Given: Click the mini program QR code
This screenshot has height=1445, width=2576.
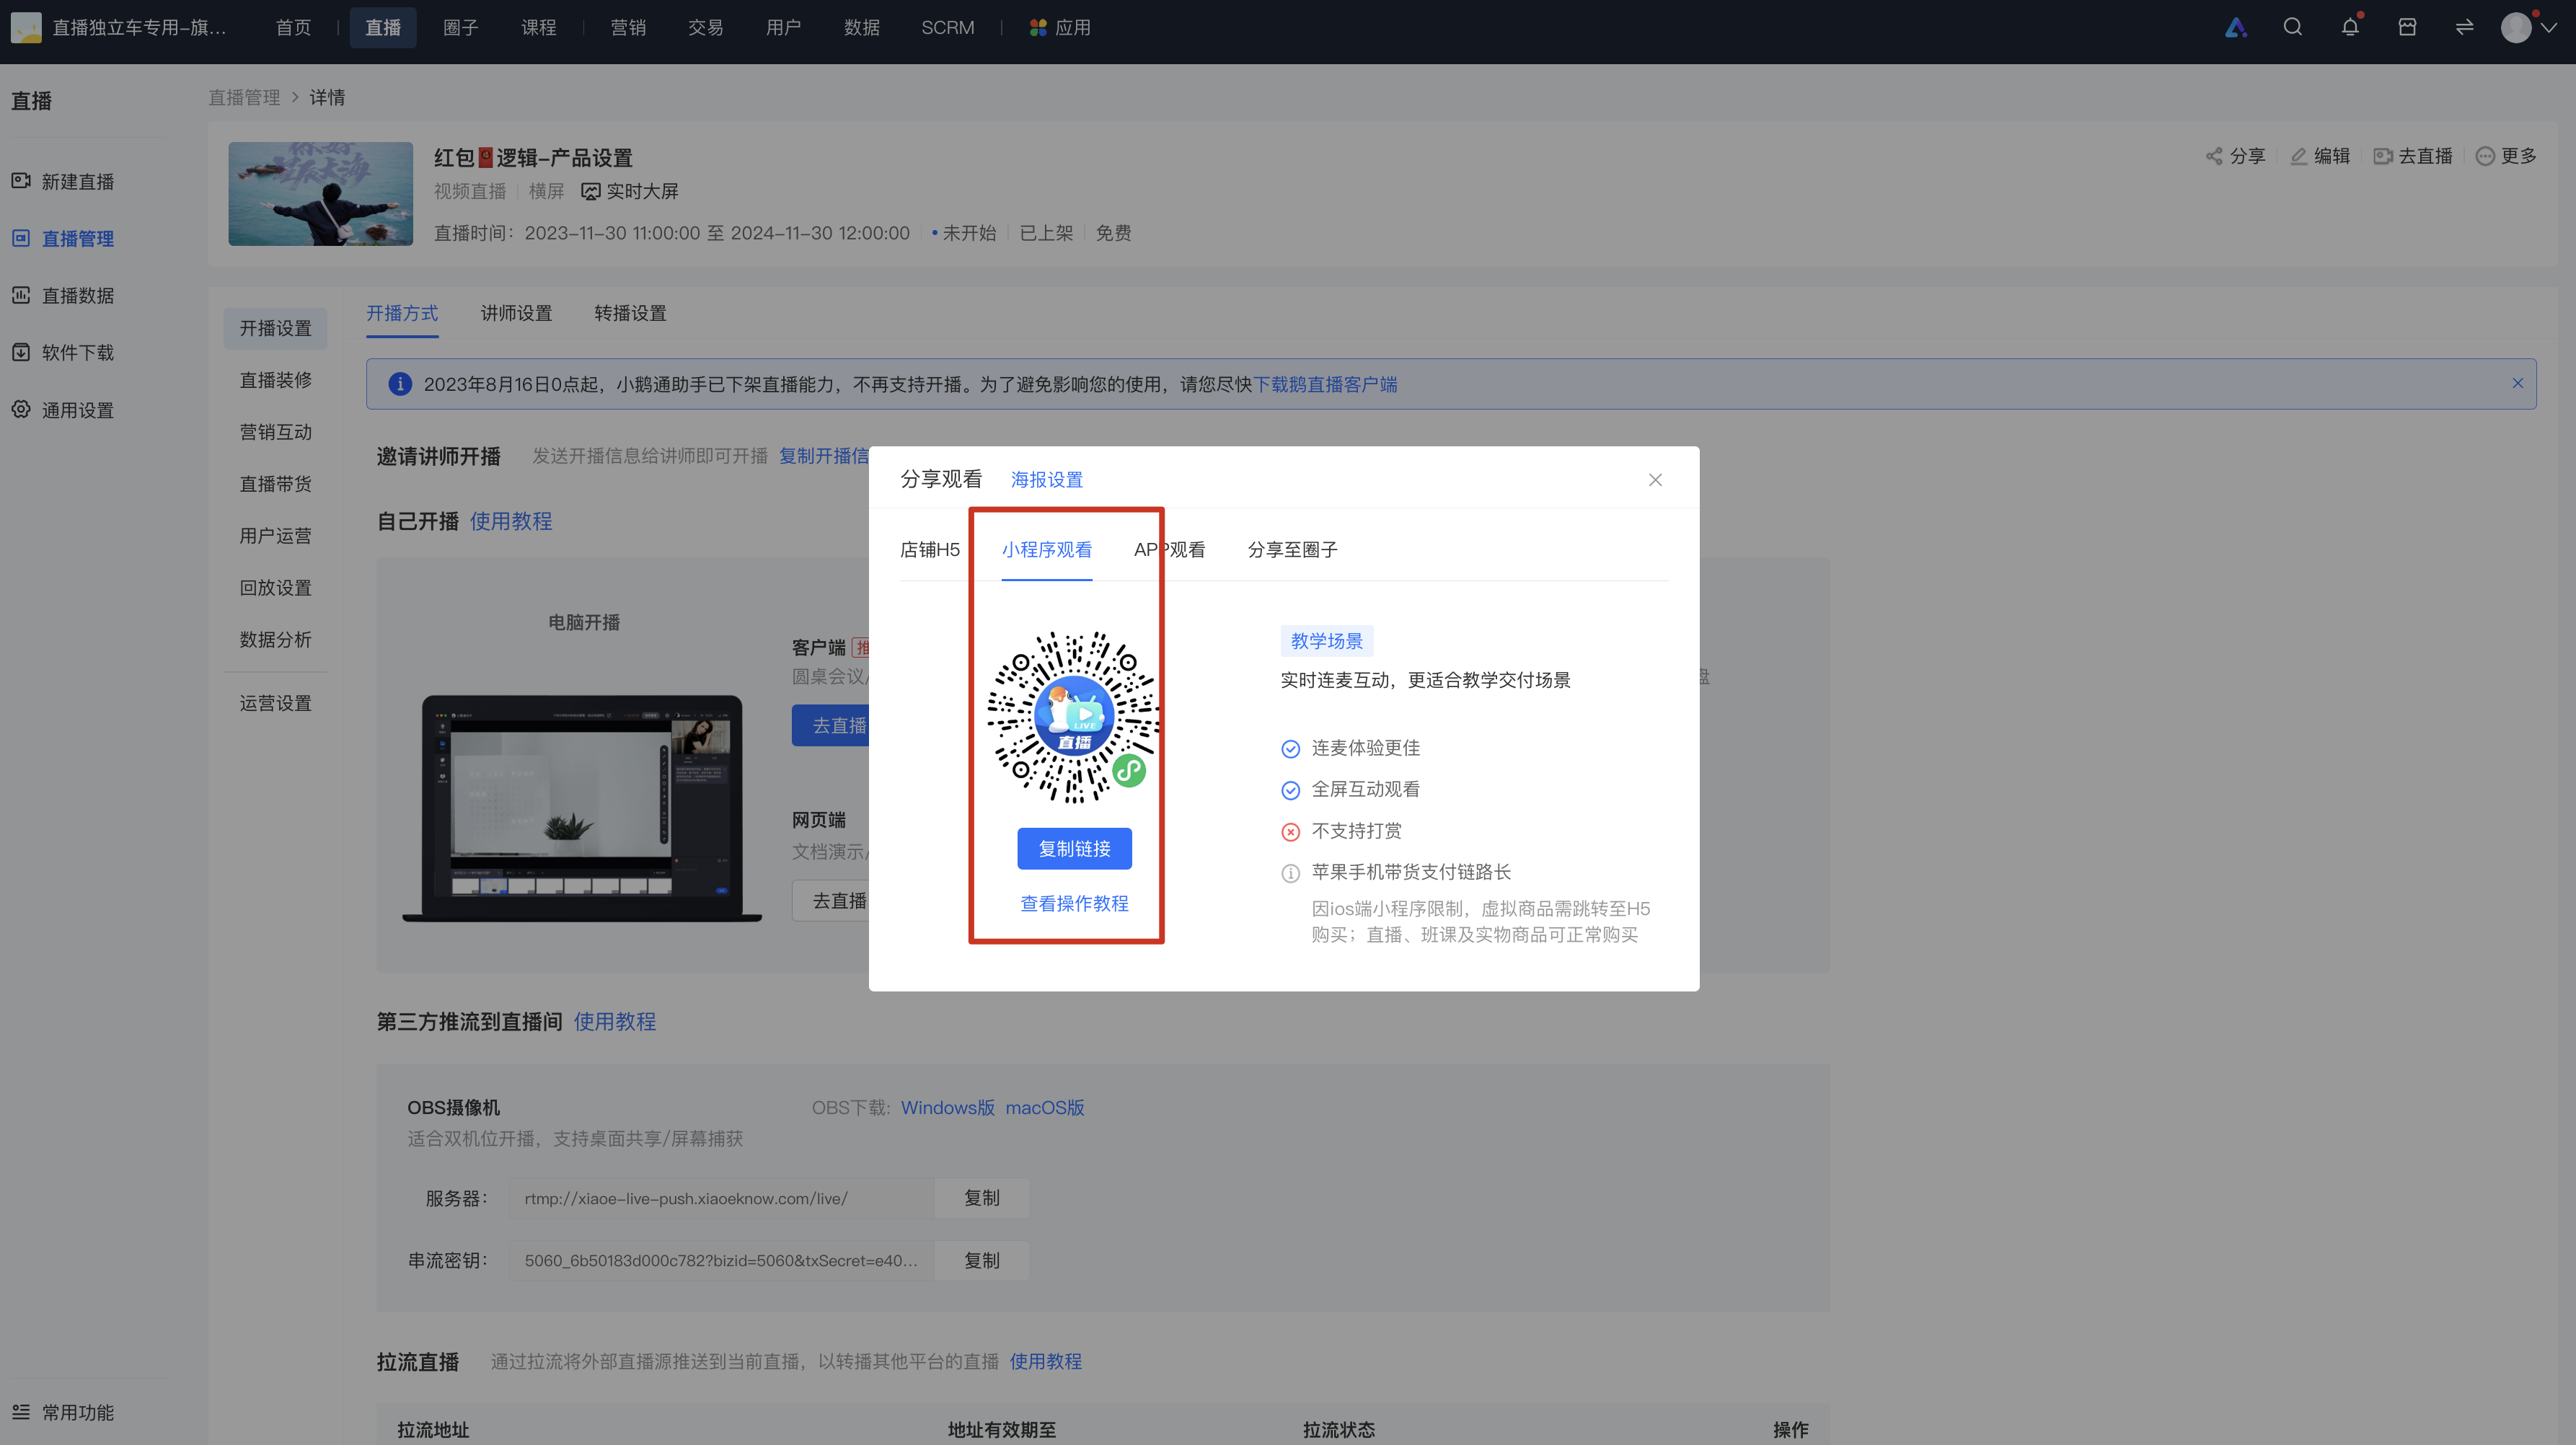Looking at the screenshot, I should 1074,717.
